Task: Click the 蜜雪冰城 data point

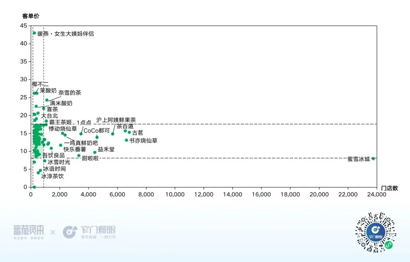Action: [x=373, y=159]
